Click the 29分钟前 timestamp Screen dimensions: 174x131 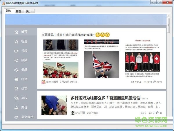tap(92, 113)
